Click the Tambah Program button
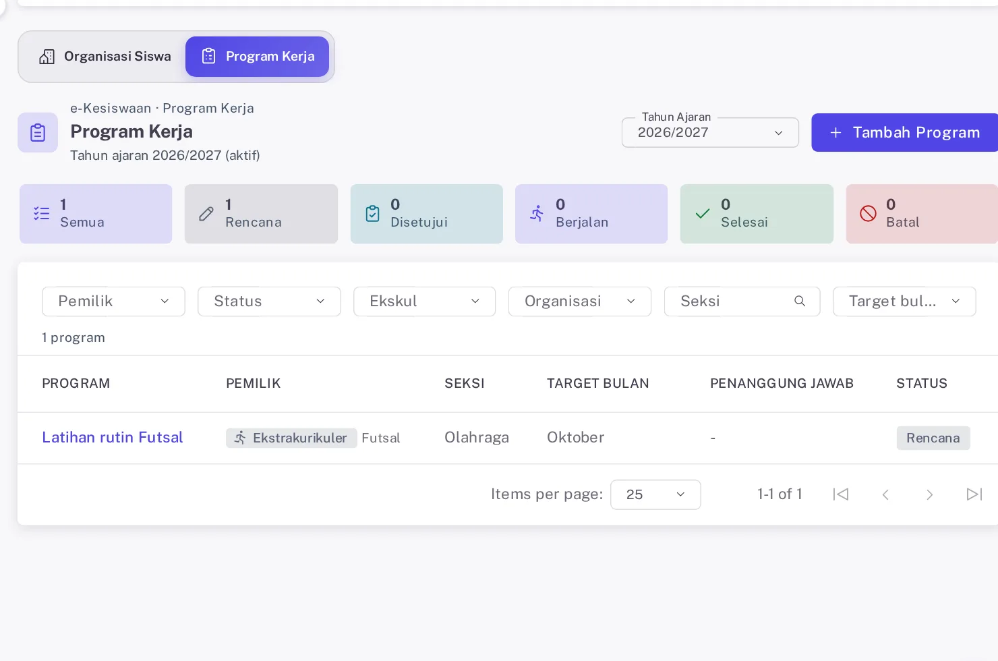The height and width of the screenshot is (661, 998). tap(905, 132)
